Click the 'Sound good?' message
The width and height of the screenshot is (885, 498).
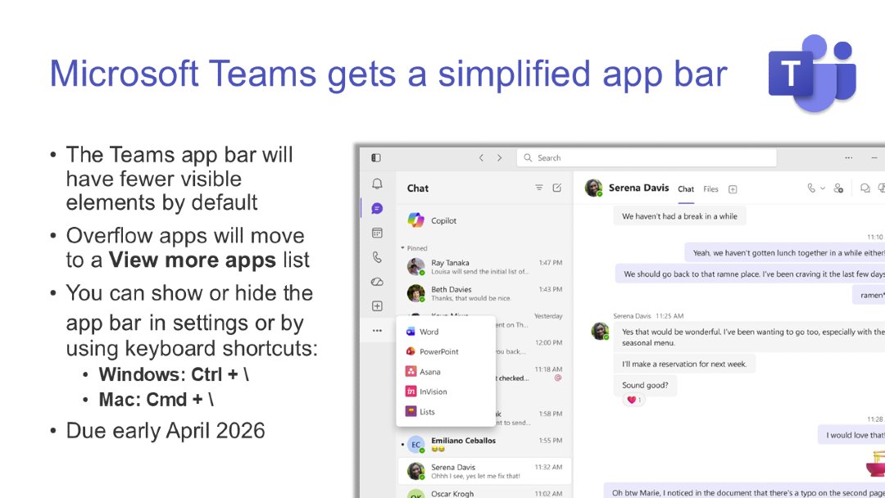tap(645, 385)
